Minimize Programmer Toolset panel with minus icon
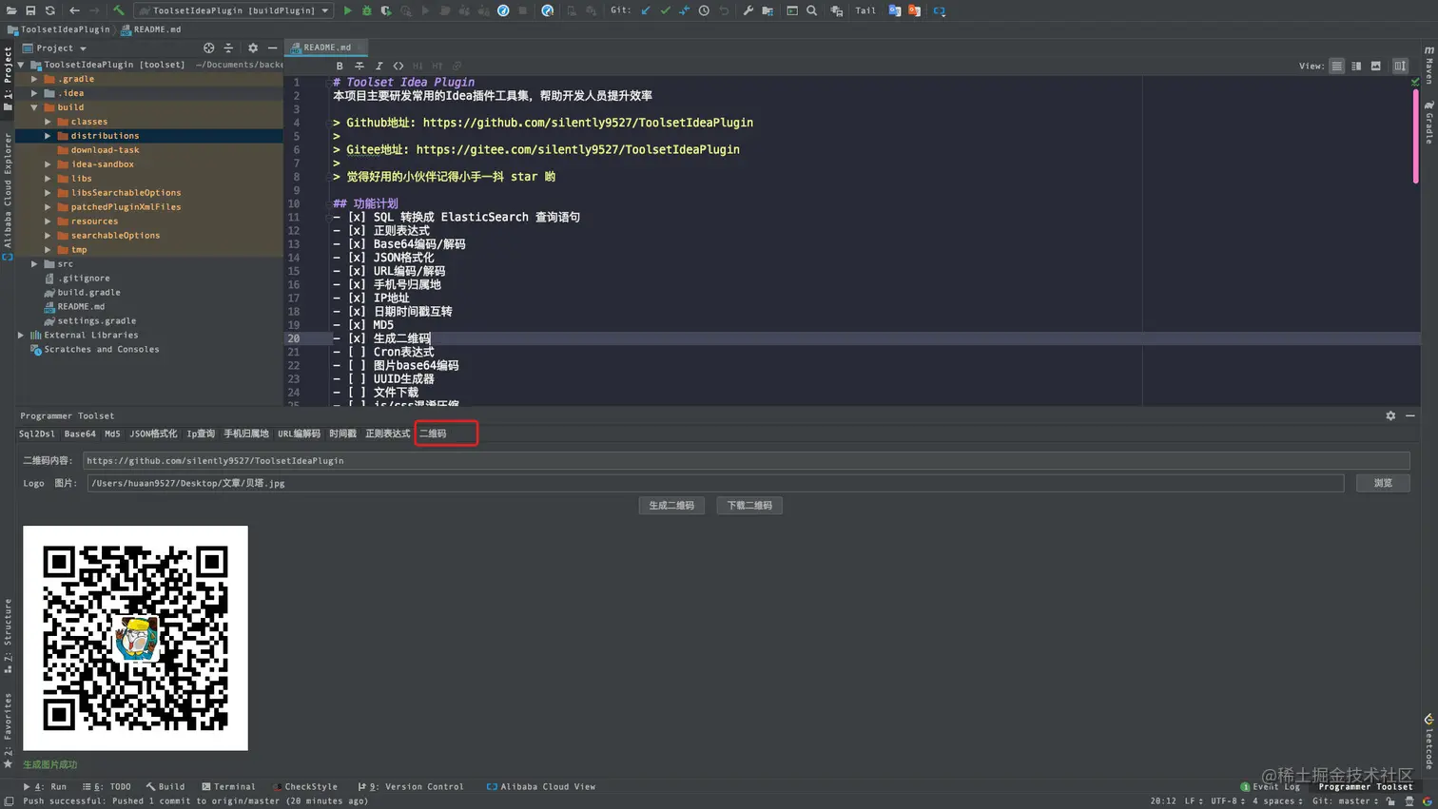Viewport: 1438px width, 809px height. (x=1410, y=415)
